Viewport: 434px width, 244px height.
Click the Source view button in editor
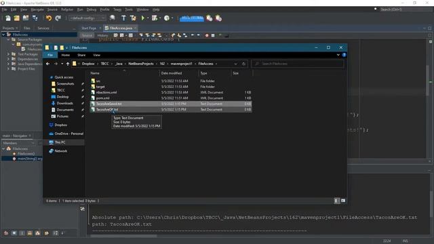click(x=87, y=35)
